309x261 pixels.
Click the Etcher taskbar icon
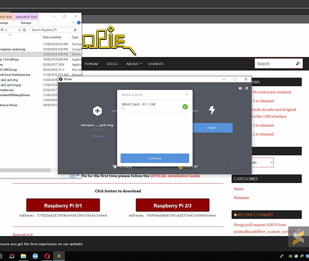pos(59,256)
